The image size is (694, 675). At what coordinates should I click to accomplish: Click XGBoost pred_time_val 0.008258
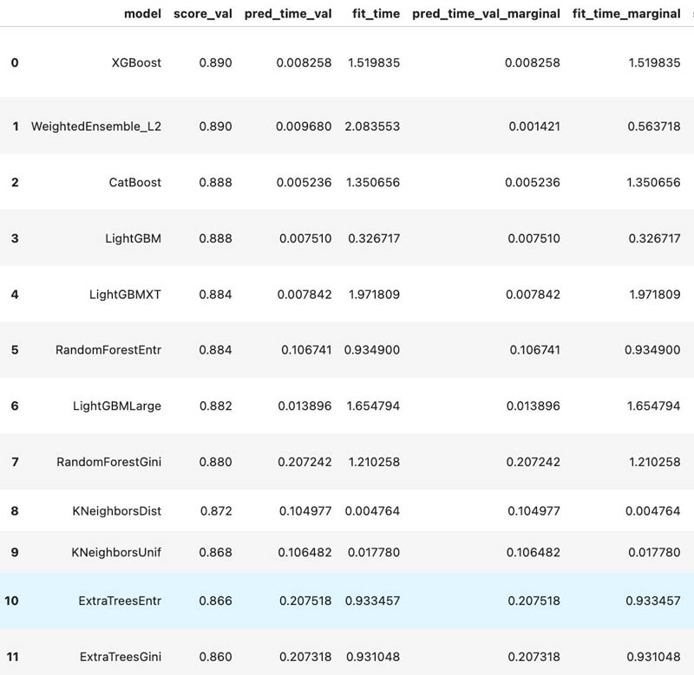coord(304,62)
